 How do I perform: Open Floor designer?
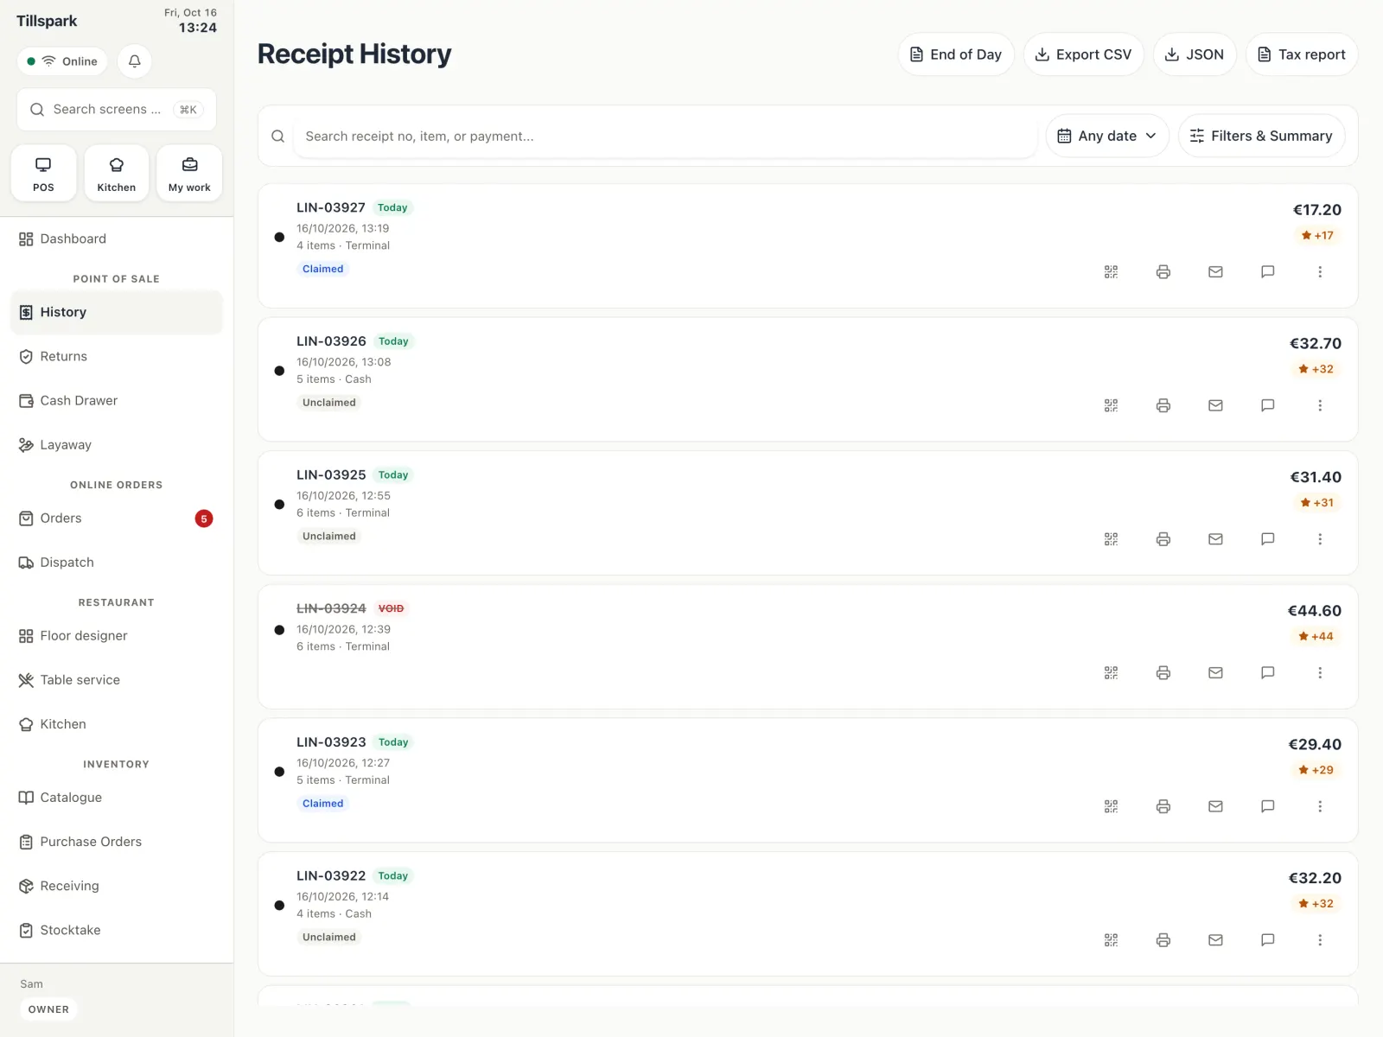(x=117, y=636)
